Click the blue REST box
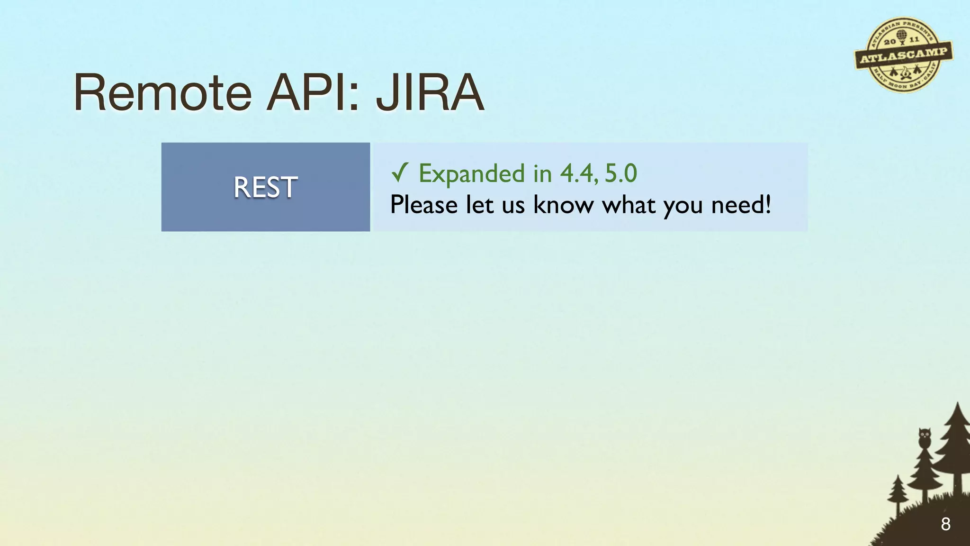The width and height of the screenshot is (970, 546). coord(265,187)
